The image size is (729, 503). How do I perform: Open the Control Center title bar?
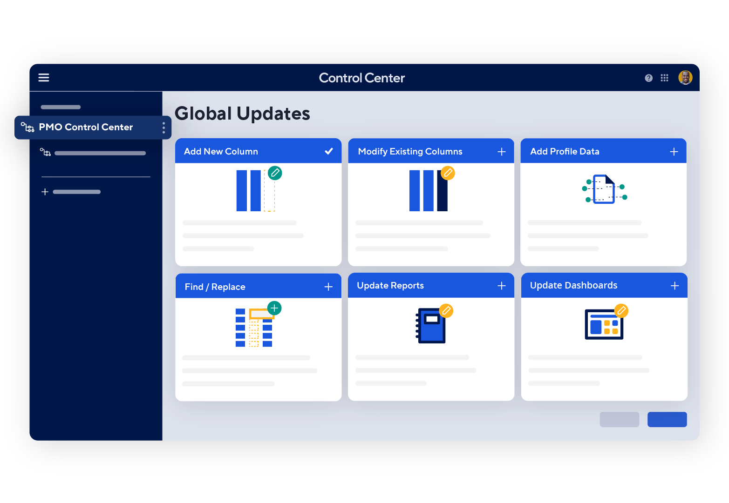click(362, 78)
